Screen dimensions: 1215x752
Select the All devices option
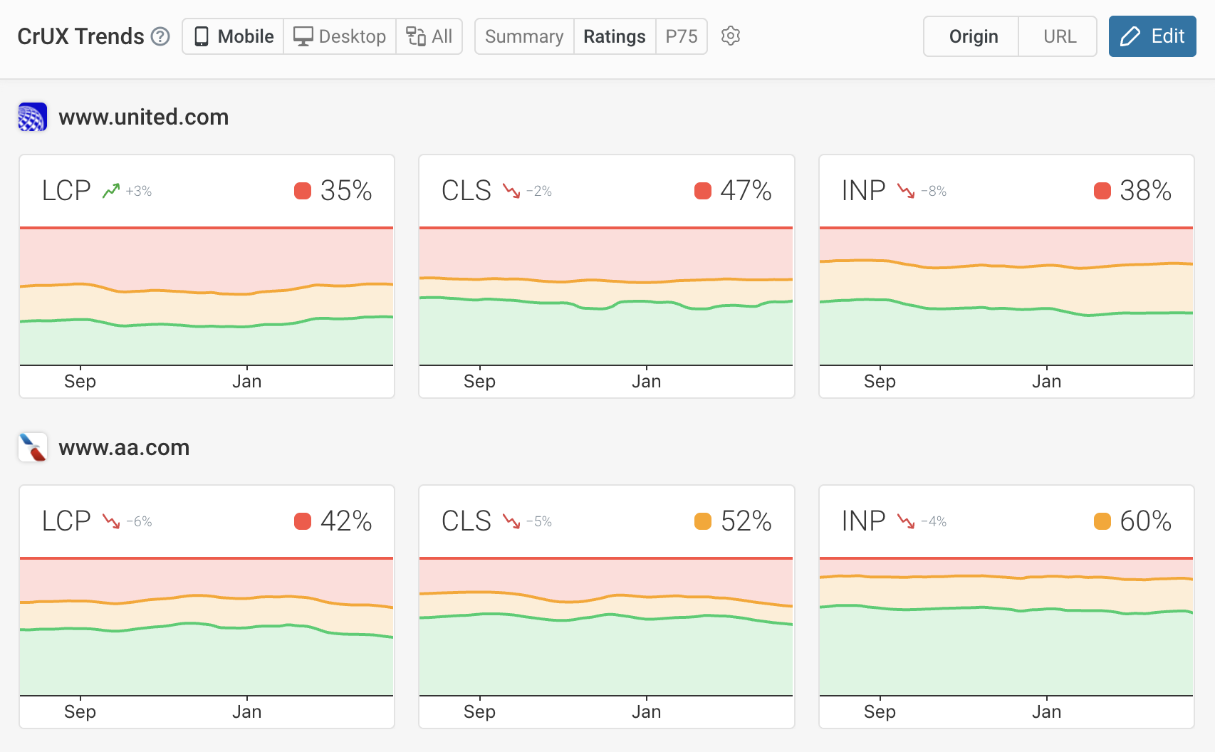429,36
